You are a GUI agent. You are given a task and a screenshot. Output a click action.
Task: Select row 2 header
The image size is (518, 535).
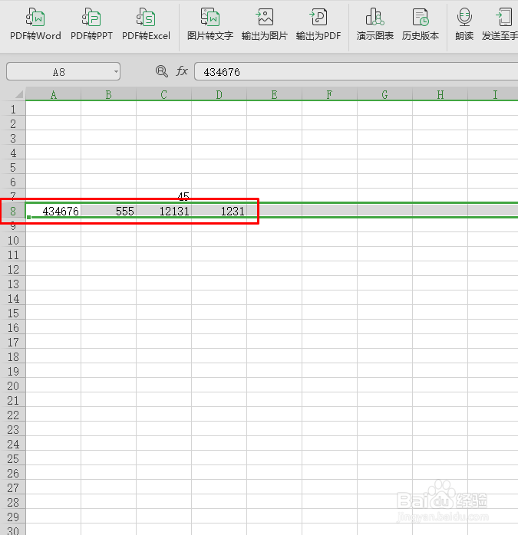(x=13, y=123)
